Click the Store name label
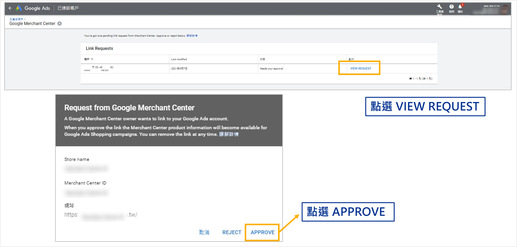The image size is (517, 247). pyautogui.click(x=77, y=160)
